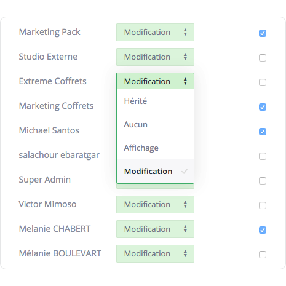Uncheck the Marketing Pack checkbox
This screenshot has height=286, width=286.
tap(263, 33)
